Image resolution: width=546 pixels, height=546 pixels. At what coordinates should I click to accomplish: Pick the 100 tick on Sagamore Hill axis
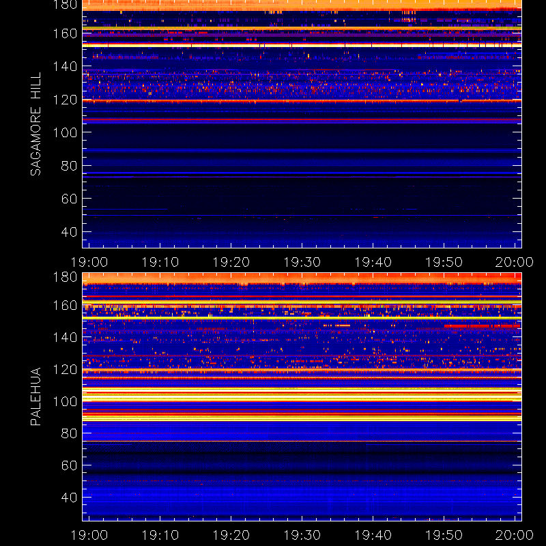pyautogui.click(x=65, y=132)
